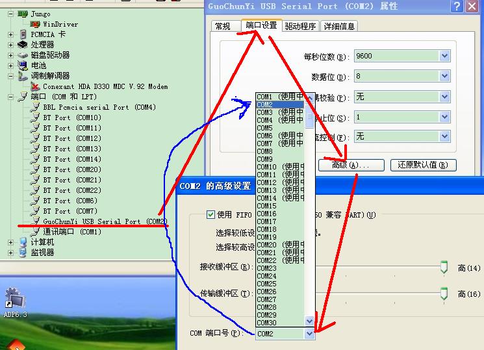The height and width of the screenshot is (350, 484).
Task: Open the data bits dropdown
Action: [444, 77]
